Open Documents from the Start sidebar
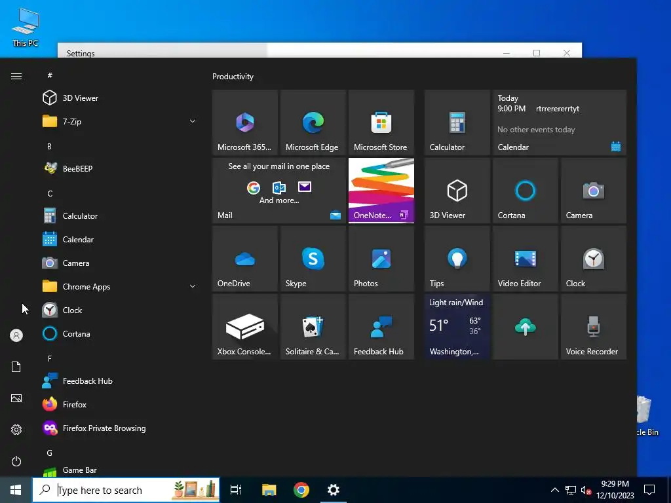Screen dimensions: 671x503 click(16, 367)
